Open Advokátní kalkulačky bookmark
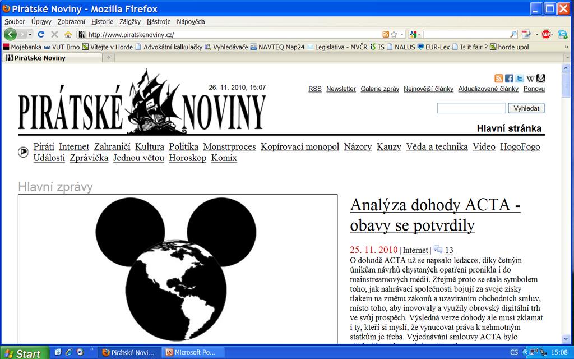This screenshot has width=574, height=359. pos(169,47)
